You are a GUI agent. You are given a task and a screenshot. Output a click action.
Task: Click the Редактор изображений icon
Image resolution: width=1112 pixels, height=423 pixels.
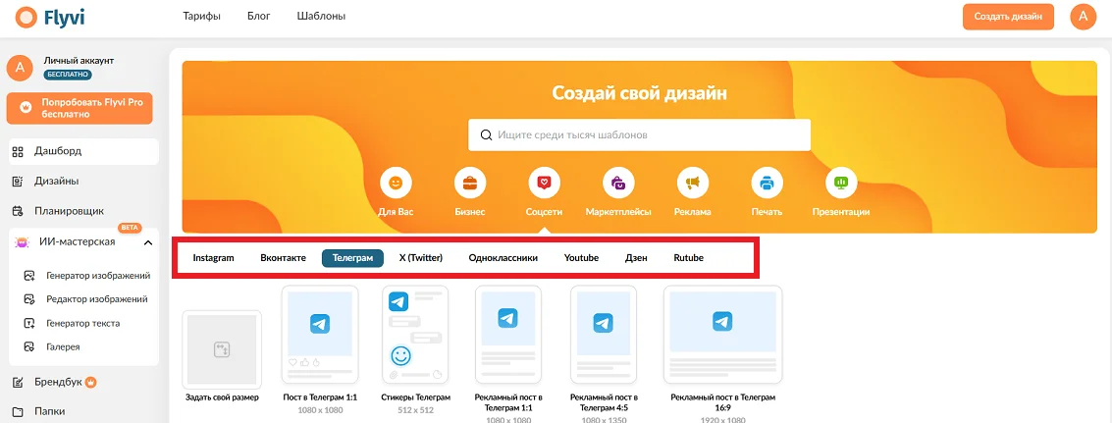pyautogui.click(x=29, y=299)
